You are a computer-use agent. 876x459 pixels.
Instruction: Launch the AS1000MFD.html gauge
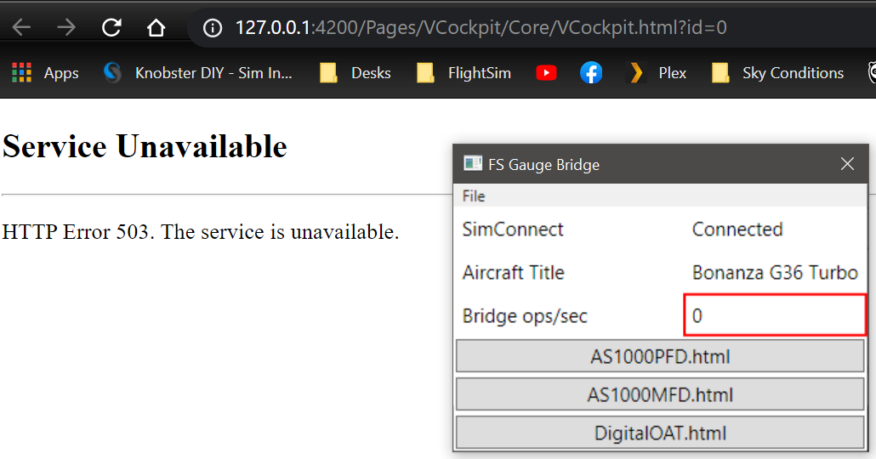coord(660,394)
